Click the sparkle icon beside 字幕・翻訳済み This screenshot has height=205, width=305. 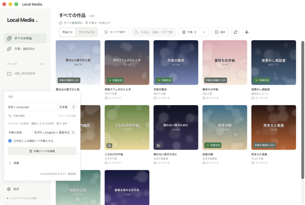[9, 49]
